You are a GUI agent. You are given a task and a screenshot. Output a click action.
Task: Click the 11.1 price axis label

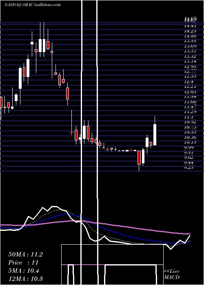[x=189, y=117]
